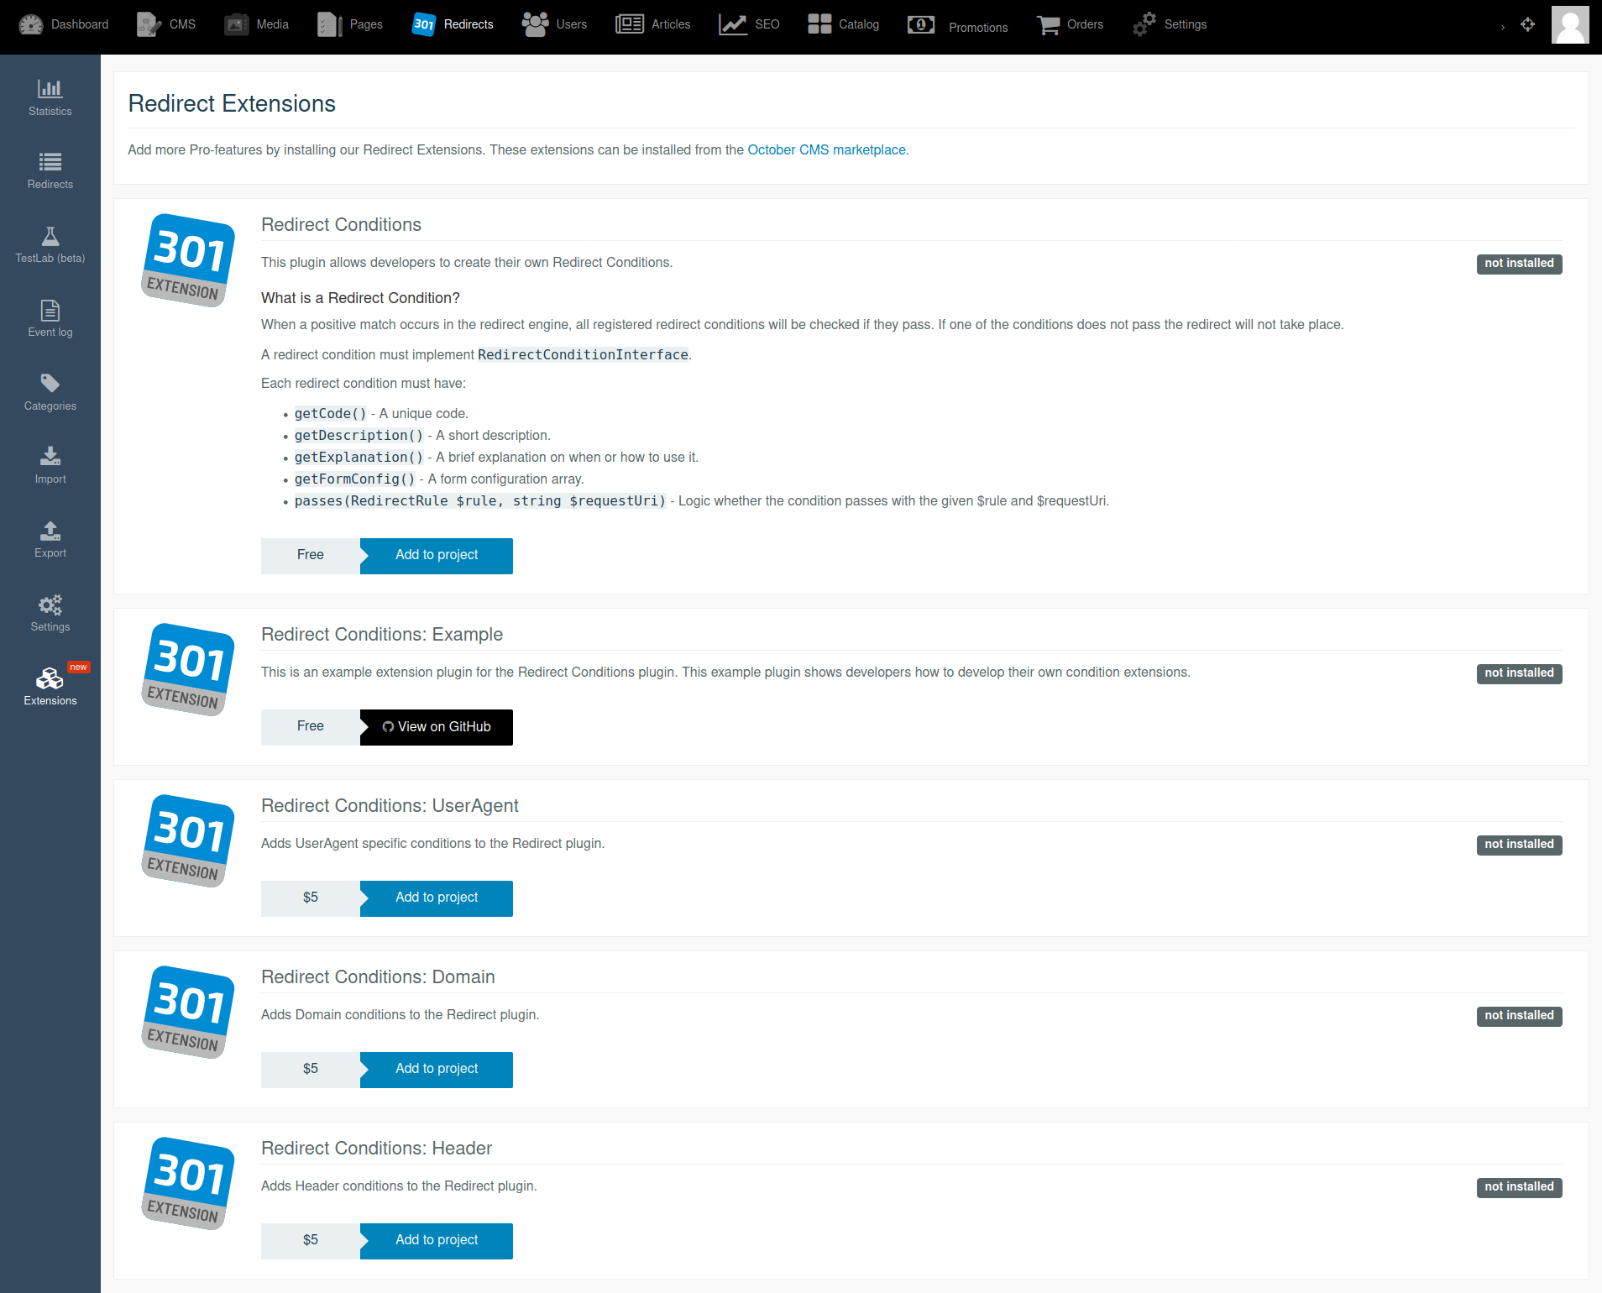1602x1293 pixels.
Task: Click View on GitHub button
Action: coord(437,727)
